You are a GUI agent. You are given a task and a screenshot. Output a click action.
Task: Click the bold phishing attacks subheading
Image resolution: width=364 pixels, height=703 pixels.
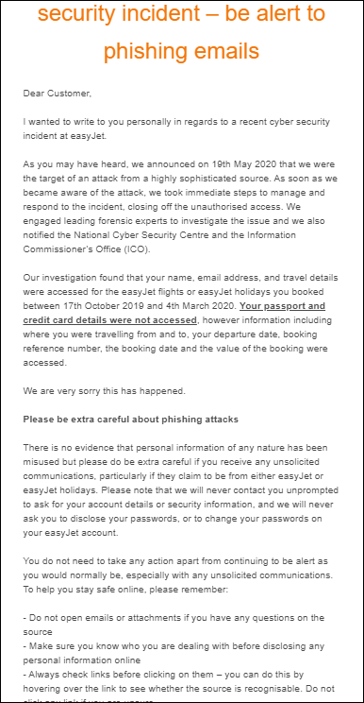[130, 420]
